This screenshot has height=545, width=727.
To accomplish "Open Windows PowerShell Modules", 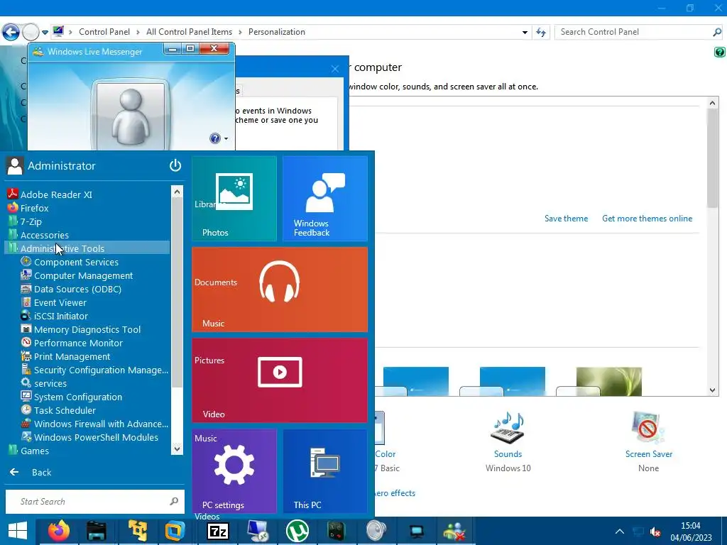I will pyautogui.click(x=96, y=436).
